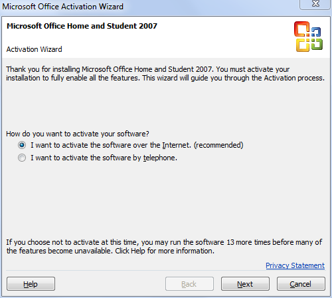Close the Activation Wizard with the X
Viewport: 332px width, 298px height.
[315, 4]
